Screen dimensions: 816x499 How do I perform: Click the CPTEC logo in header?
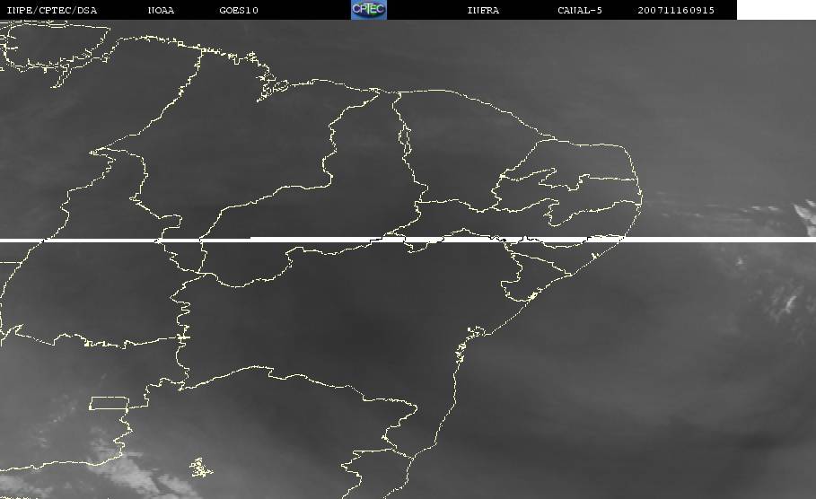coord(369,9)
